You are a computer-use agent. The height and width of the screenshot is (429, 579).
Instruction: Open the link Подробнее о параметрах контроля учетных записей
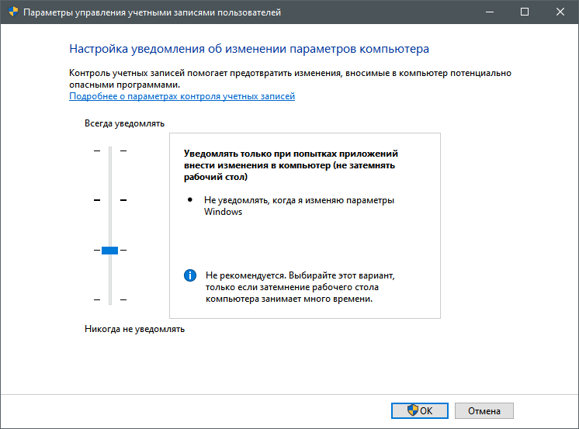click(182, 96)
